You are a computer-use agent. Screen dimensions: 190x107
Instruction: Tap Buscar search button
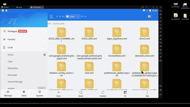coord(81,94)
